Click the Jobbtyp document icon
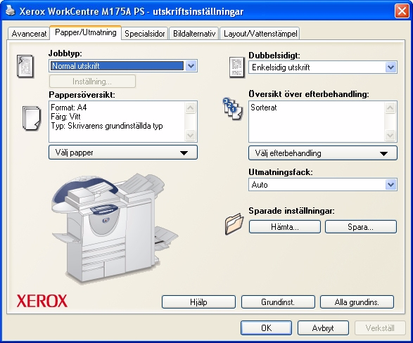This screenshot has width=413, height=343. (25, 66)
